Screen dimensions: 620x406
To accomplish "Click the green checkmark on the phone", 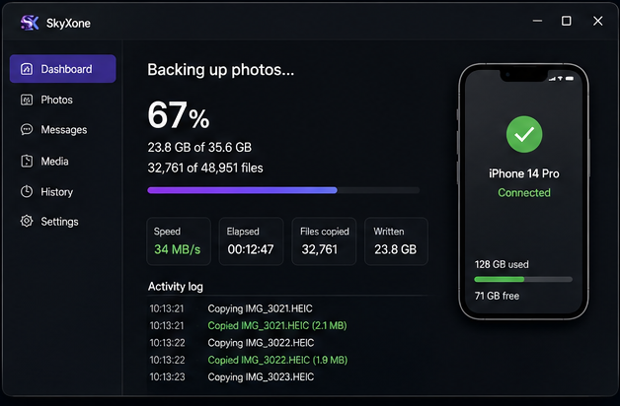I will (x=524, y=134).
